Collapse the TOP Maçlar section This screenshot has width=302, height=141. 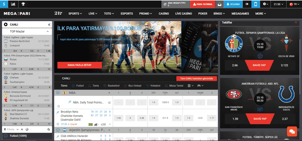[x=47, y=31]
